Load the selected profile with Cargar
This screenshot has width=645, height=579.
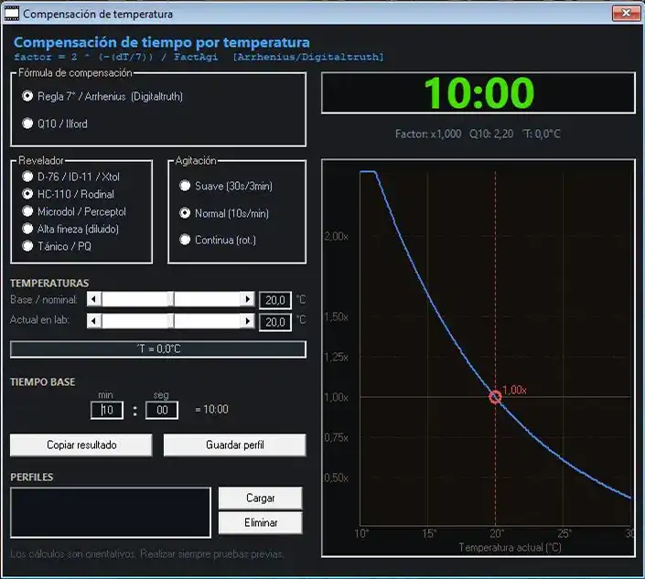pos(261,498)
